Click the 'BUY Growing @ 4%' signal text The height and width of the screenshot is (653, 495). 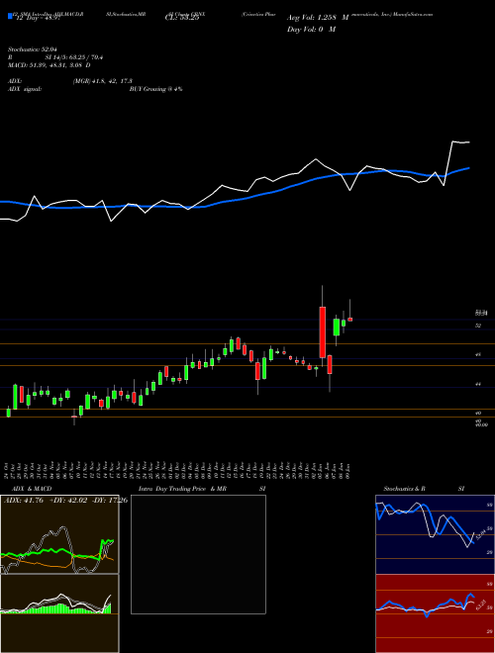click(155, 89)
